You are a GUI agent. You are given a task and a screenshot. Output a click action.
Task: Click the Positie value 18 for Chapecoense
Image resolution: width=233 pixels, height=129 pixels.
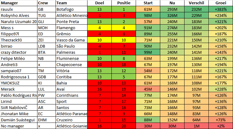click(x=124, y=64)
